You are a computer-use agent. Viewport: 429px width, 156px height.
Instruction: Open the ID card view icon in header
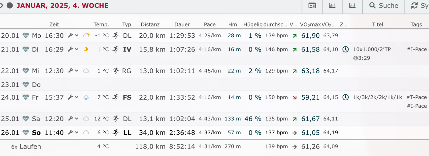tap(312, 6)
